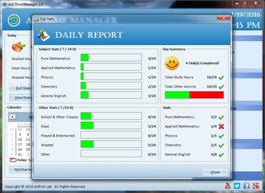Click the Physics subject progress bar

(111, 76)
